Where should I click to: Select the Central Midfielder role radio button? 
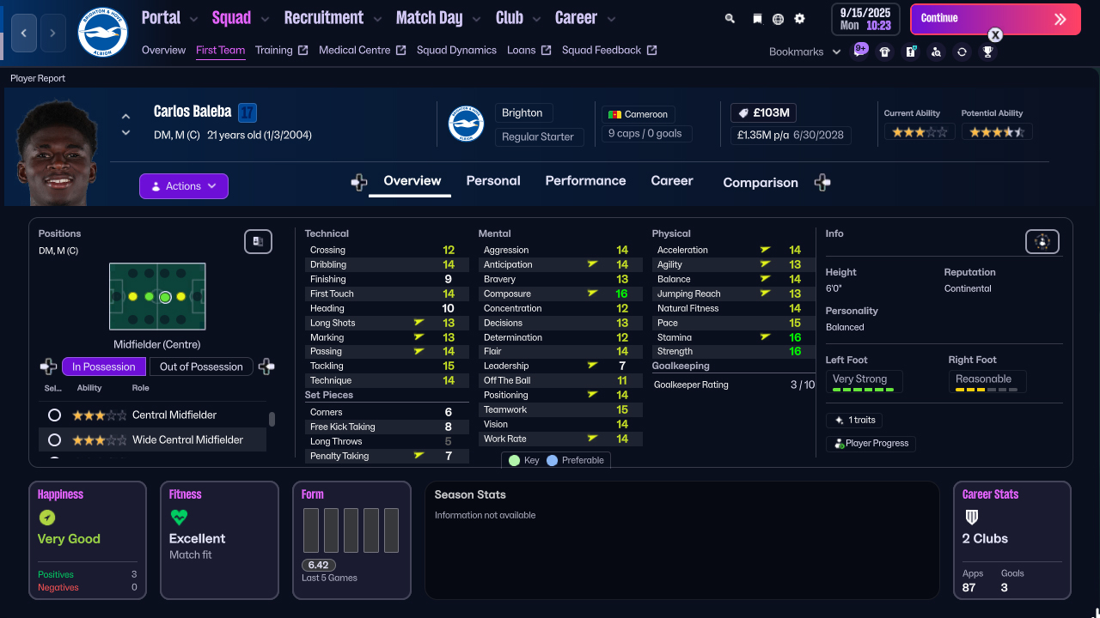pos(54,415)
